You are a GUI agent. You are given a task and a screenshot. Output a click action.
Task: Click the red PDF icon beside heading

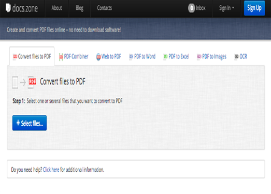(32, 82)
